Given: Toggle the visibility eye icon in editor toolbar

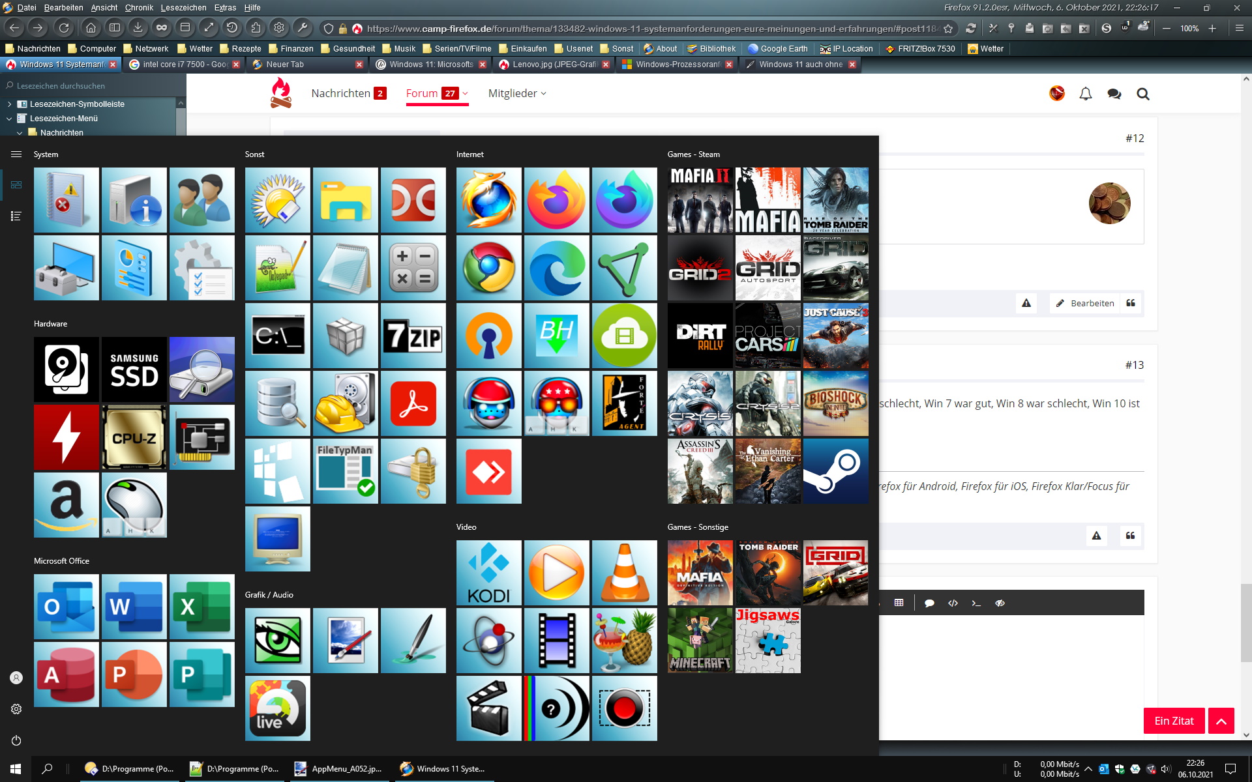Looking at the screenshot, I should point(1000,603).
